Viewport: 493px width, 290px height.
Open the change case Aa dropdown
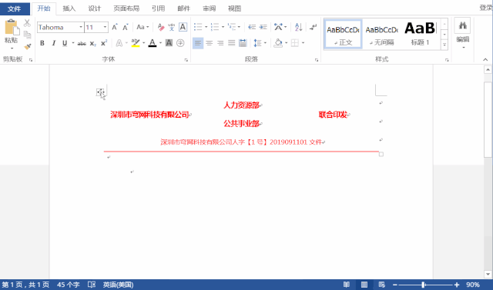pos(143,27)
